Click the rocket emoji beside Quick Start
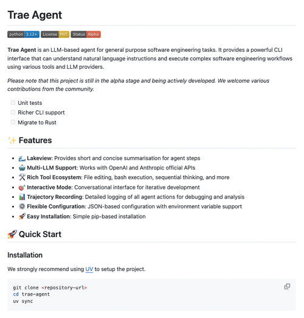The height and width of the screenshot is (318, 304). [12, 235]
